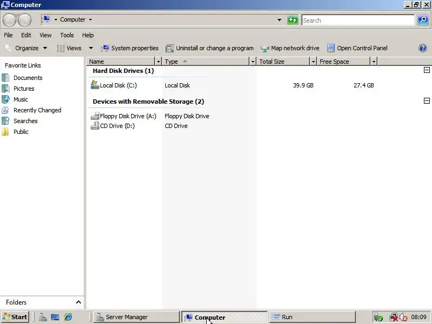Screen dimensions: 432x324
Task: Open Music in Favorite Links
Action: [x=21, y=99]
